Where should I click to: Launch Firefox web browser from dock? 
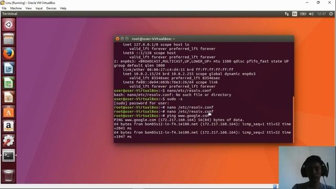[8, 54]
